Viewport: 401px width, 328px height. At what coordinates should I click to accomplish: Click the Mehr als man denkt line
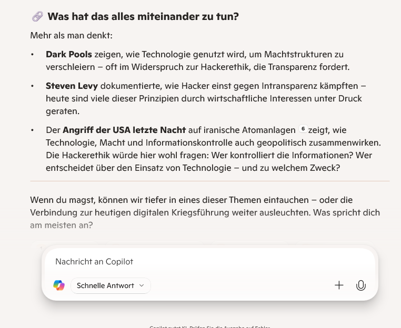pyautogui.click(x=72, y=36)
